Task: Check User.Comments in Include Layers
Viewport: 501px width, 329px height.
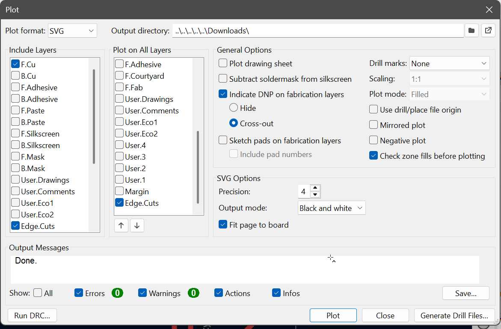Action: [x=15, y=191]
